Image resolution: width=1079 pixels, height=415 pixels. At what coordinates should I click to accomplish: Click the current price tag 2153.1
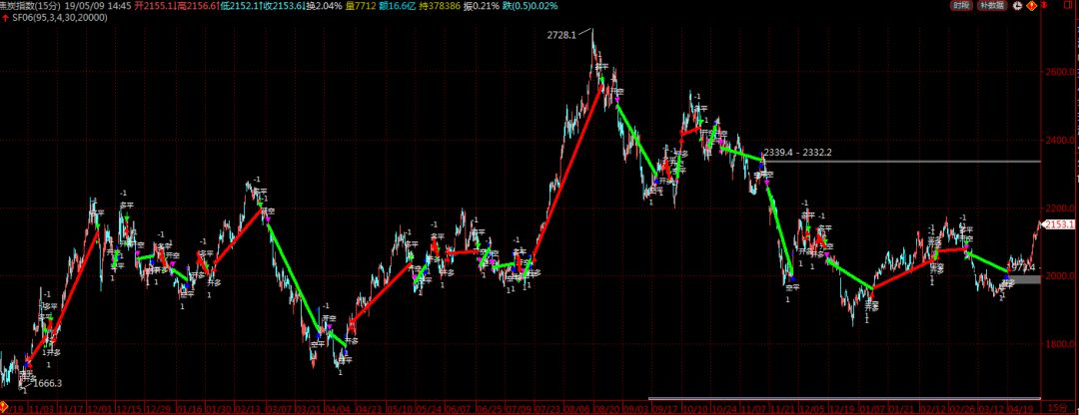[x=1058, y=225]
